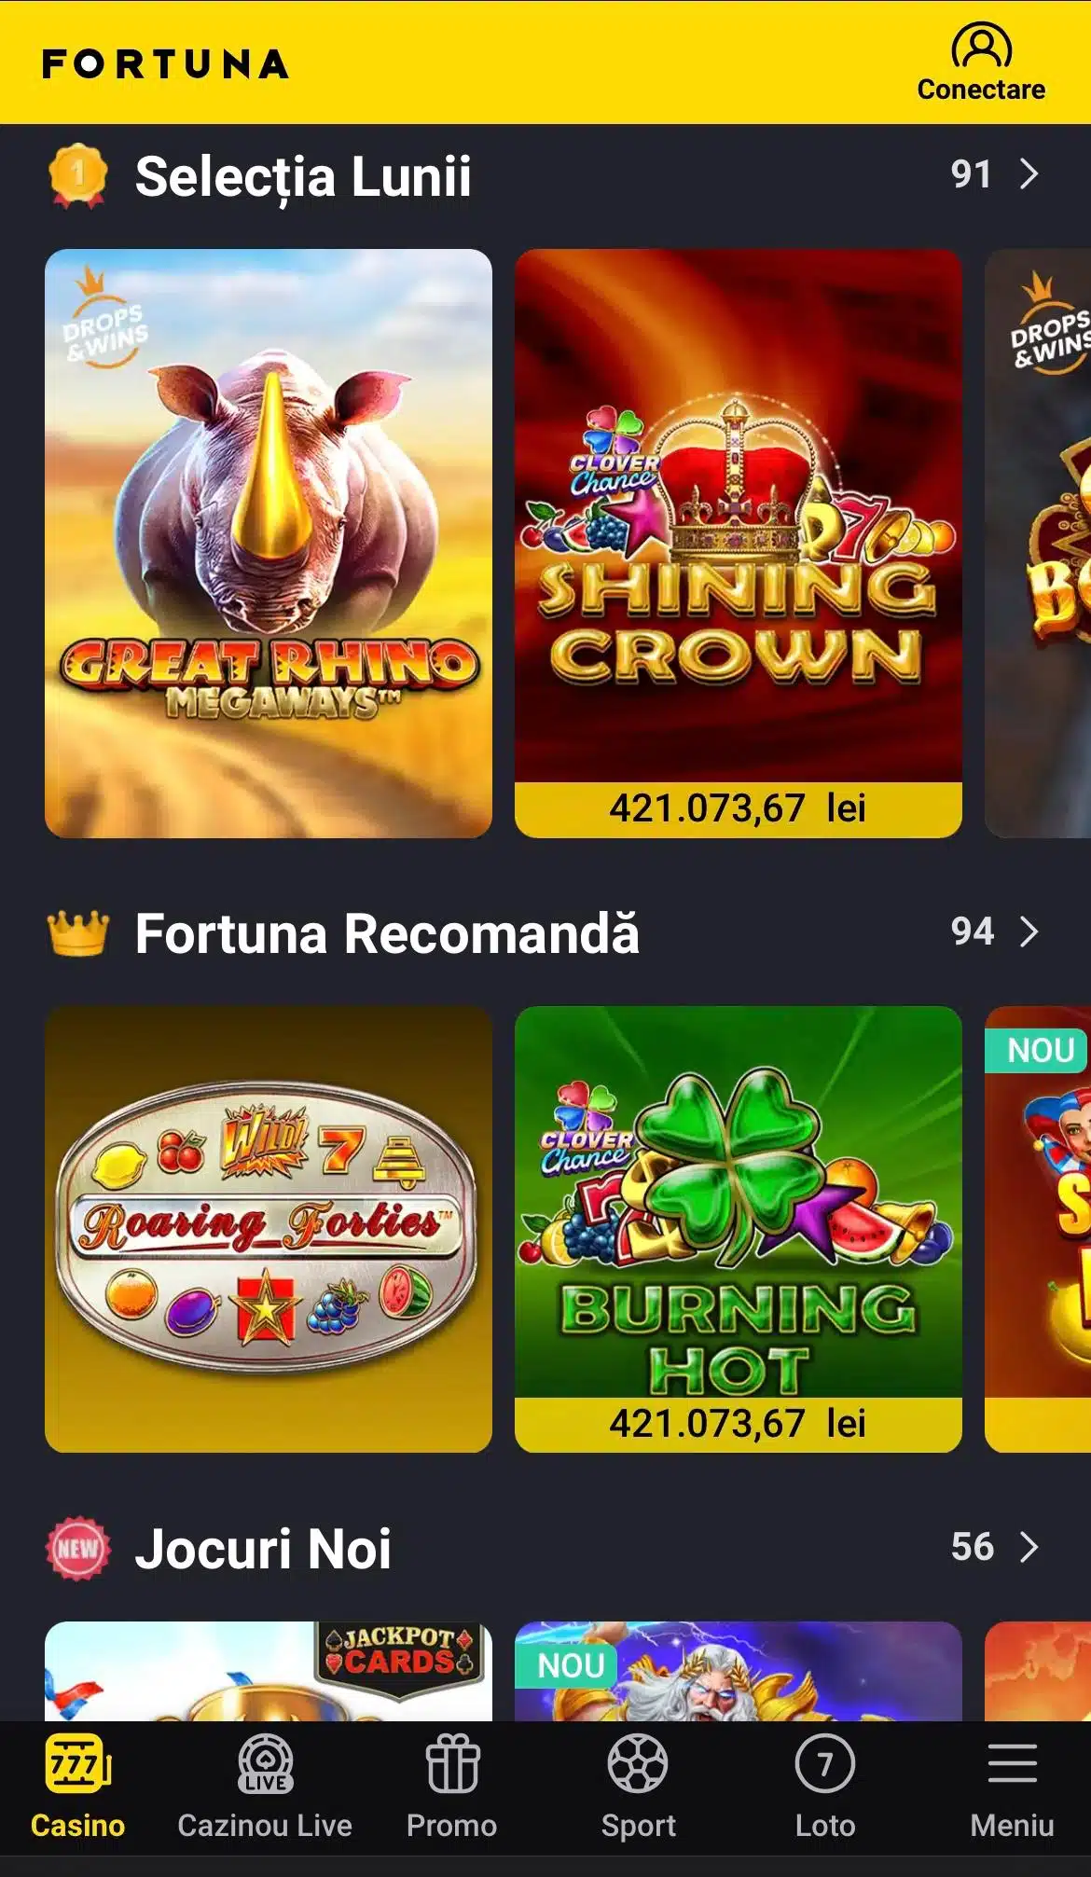This screenshot has height=1877, width=1091.
Task: Open the Roaring Forties game
Action: pos(269,1229)
